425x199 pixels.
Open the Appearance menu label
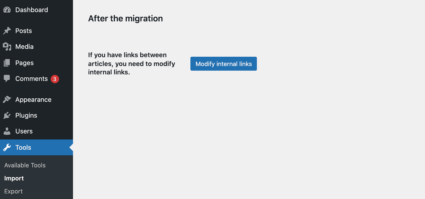pos(33,100)
